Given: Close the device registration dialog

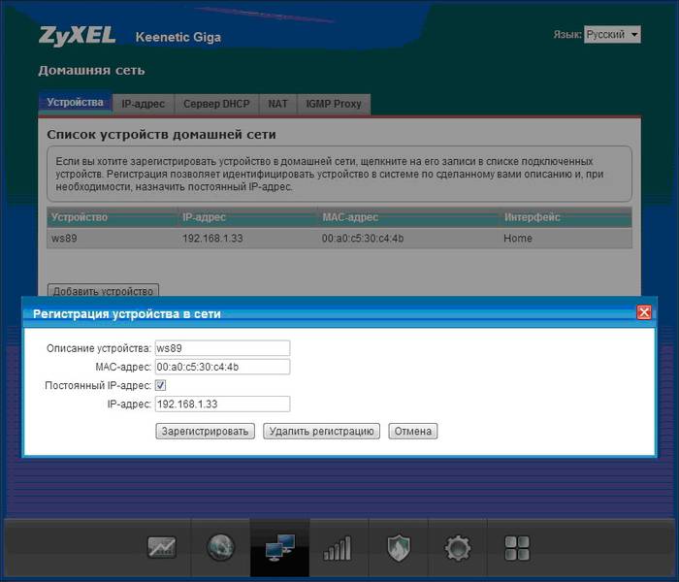Looking at the screenshot, I should click(x=643, y=312).
